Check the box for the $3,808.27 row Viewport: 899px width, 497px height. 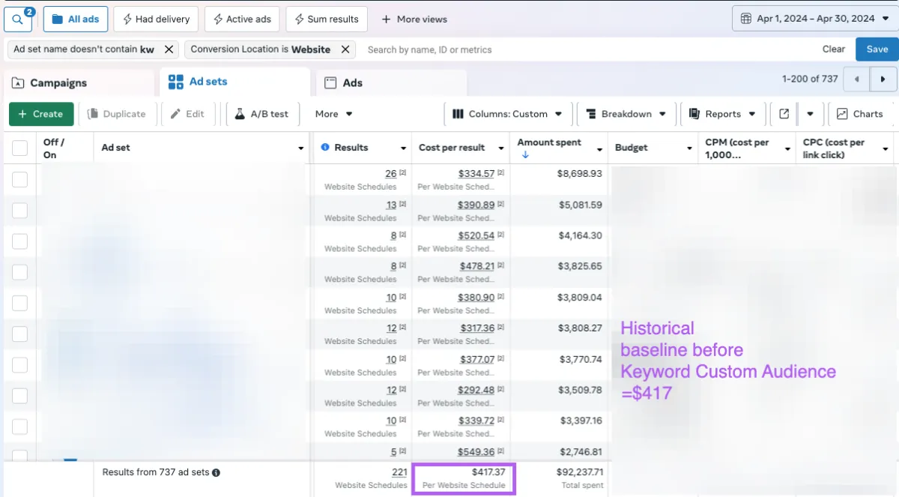pos(19,334)
